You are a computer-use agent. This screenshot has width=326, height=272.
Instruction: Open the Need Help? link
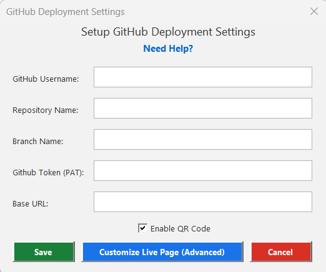168,49
